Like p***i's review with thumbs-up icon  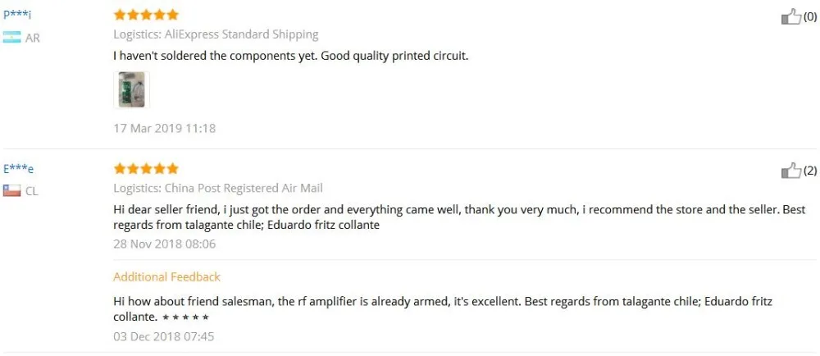(x=790, y=17)
